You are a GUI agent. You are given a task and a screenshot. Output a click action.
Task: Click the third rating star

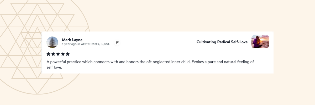click(x=58, y=54)
